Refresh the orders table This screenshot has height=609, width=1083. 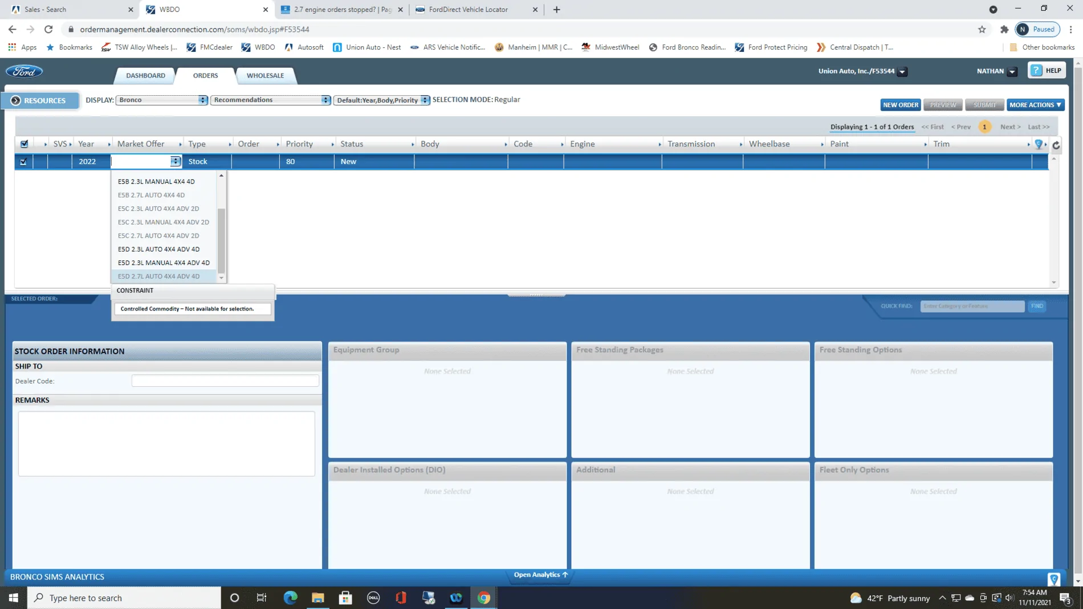(x=1056, y=145)
